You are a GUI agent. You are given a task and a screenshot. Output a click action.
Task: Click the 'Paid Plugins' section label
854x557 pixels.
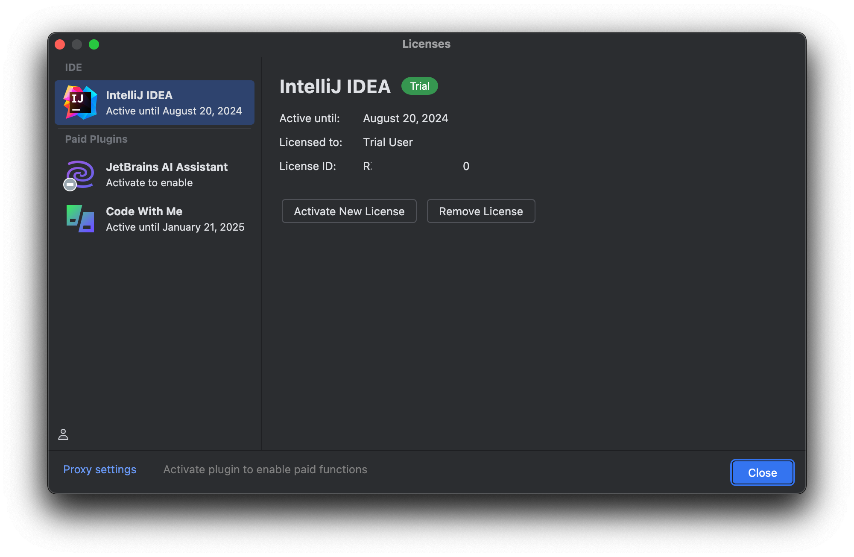point(97,139)
